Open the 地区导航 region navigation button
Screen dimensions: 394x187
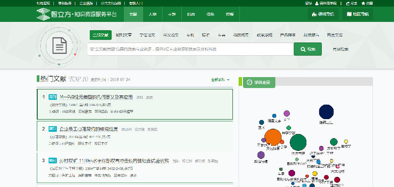(x=358, y=14)
